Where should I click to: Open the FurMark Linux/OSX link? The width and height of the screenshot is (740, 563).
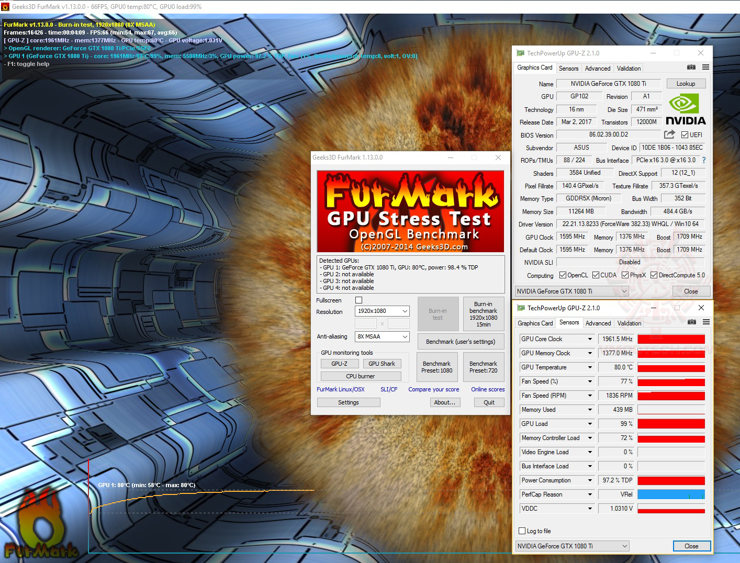[341, 389]
